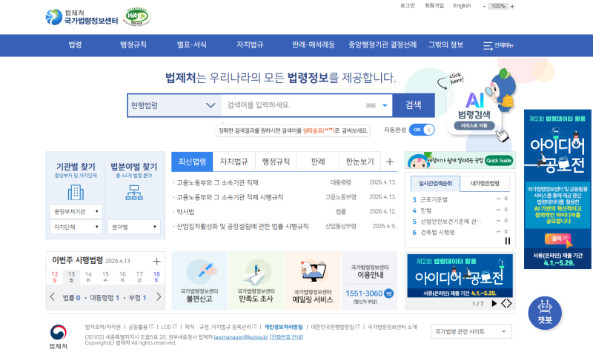Click the 검색 button
Viewport: 593px width, 355px height.
tap(414, 105)
